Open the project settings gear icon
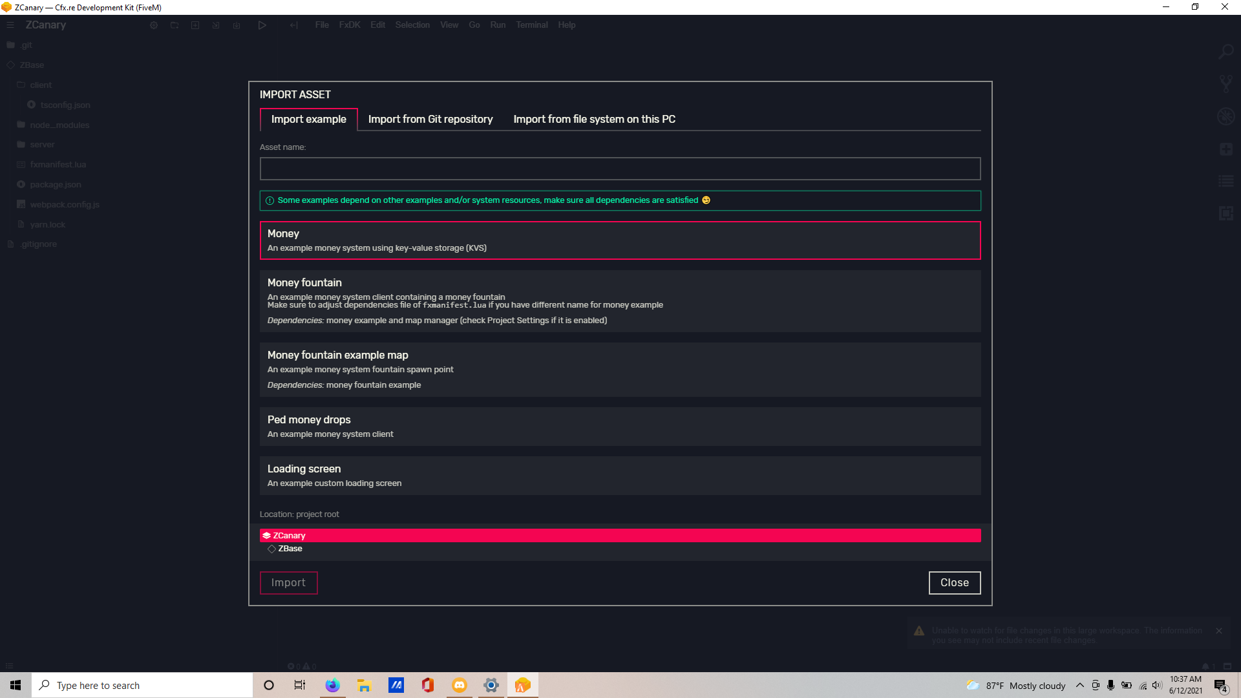The width and height of the screenshot is (1241, 698). pyautogui.click(x=153, y=25)
